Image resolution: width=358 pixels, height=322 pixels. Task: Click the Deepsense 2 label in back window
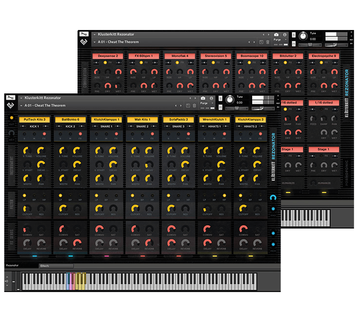[108, 56]
